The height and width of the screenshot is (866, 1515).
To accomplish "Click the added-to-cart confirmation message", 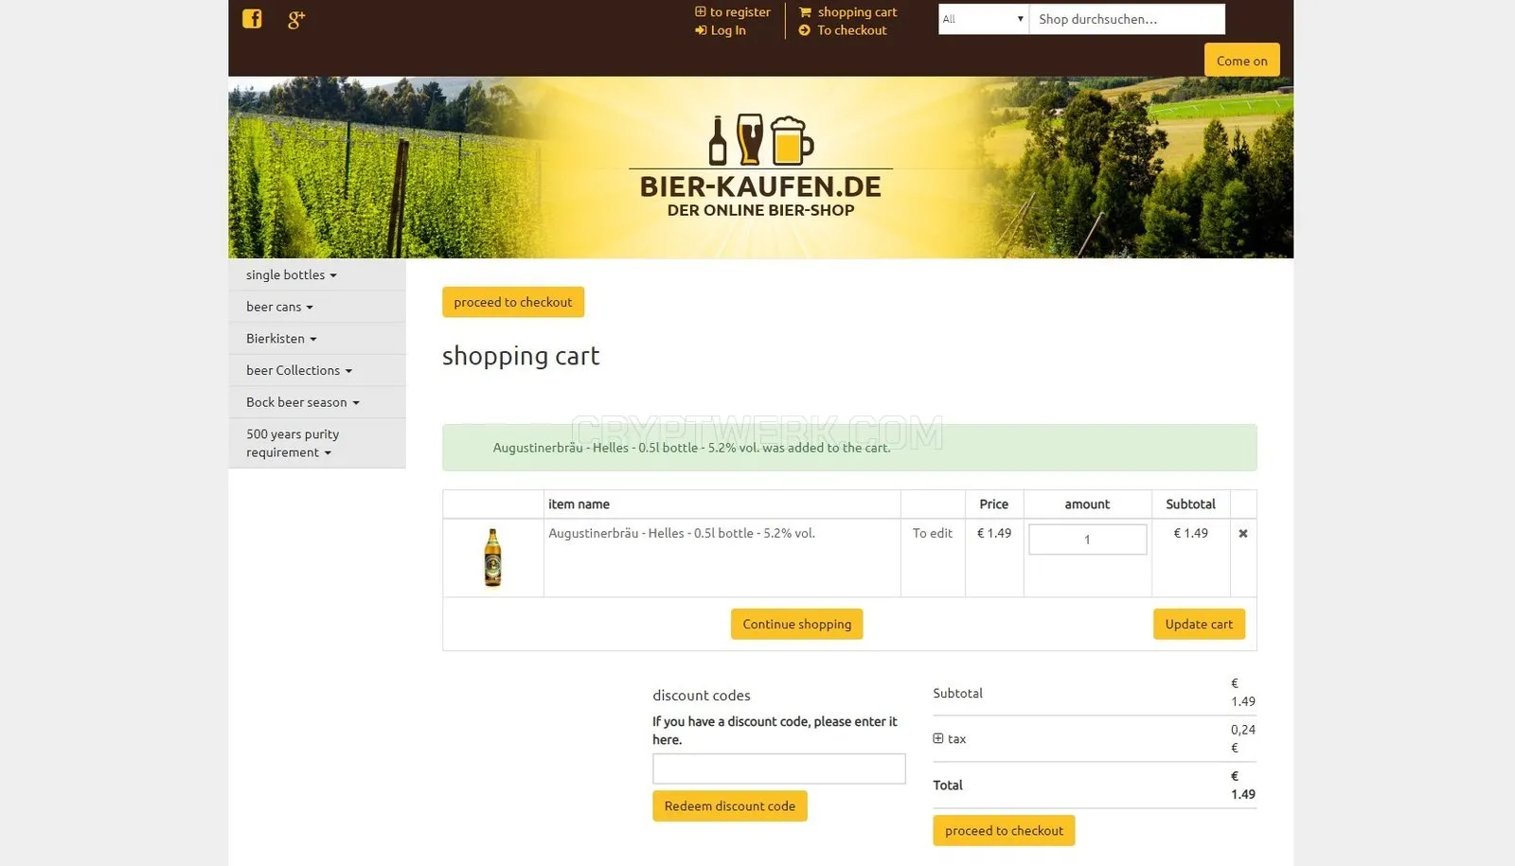I will click(x=849, y=448).
